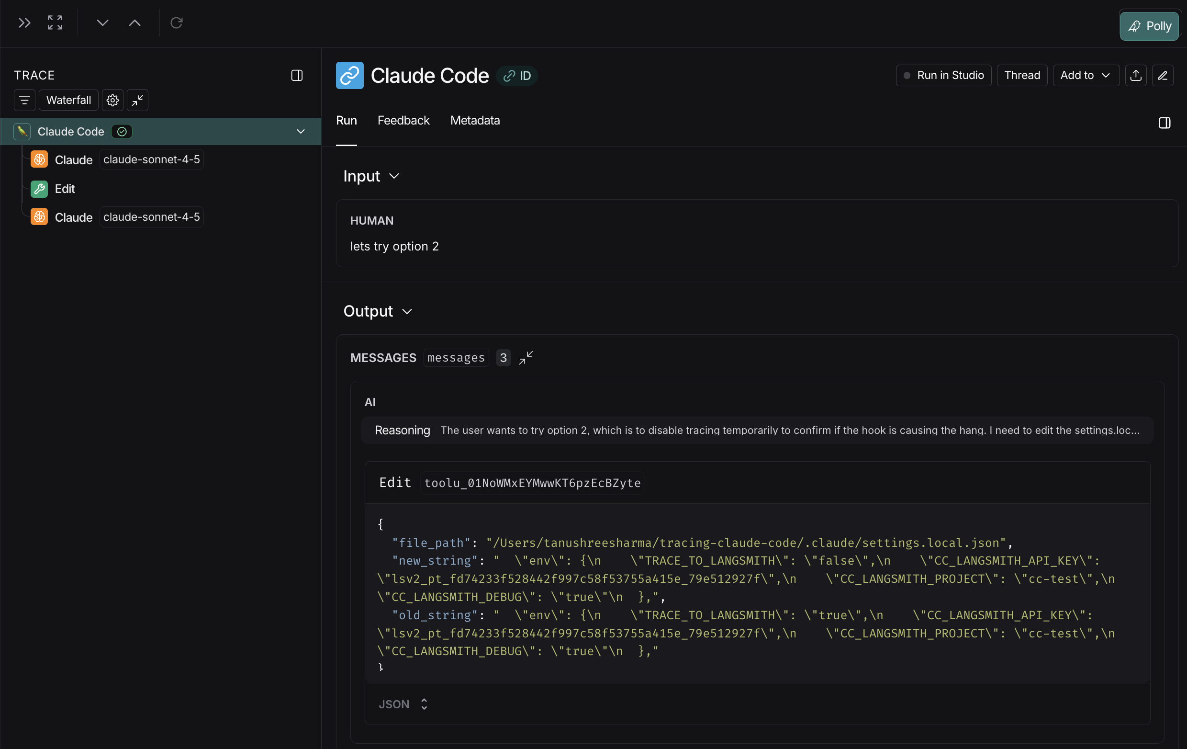Switch to the Feedback tab
The image size is (1187, 749).
[403, 120]
